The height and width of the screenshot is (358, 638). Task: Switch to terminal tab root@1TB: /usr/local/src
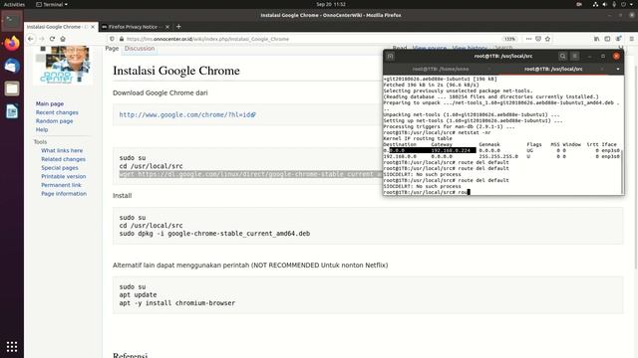(553, 69)
